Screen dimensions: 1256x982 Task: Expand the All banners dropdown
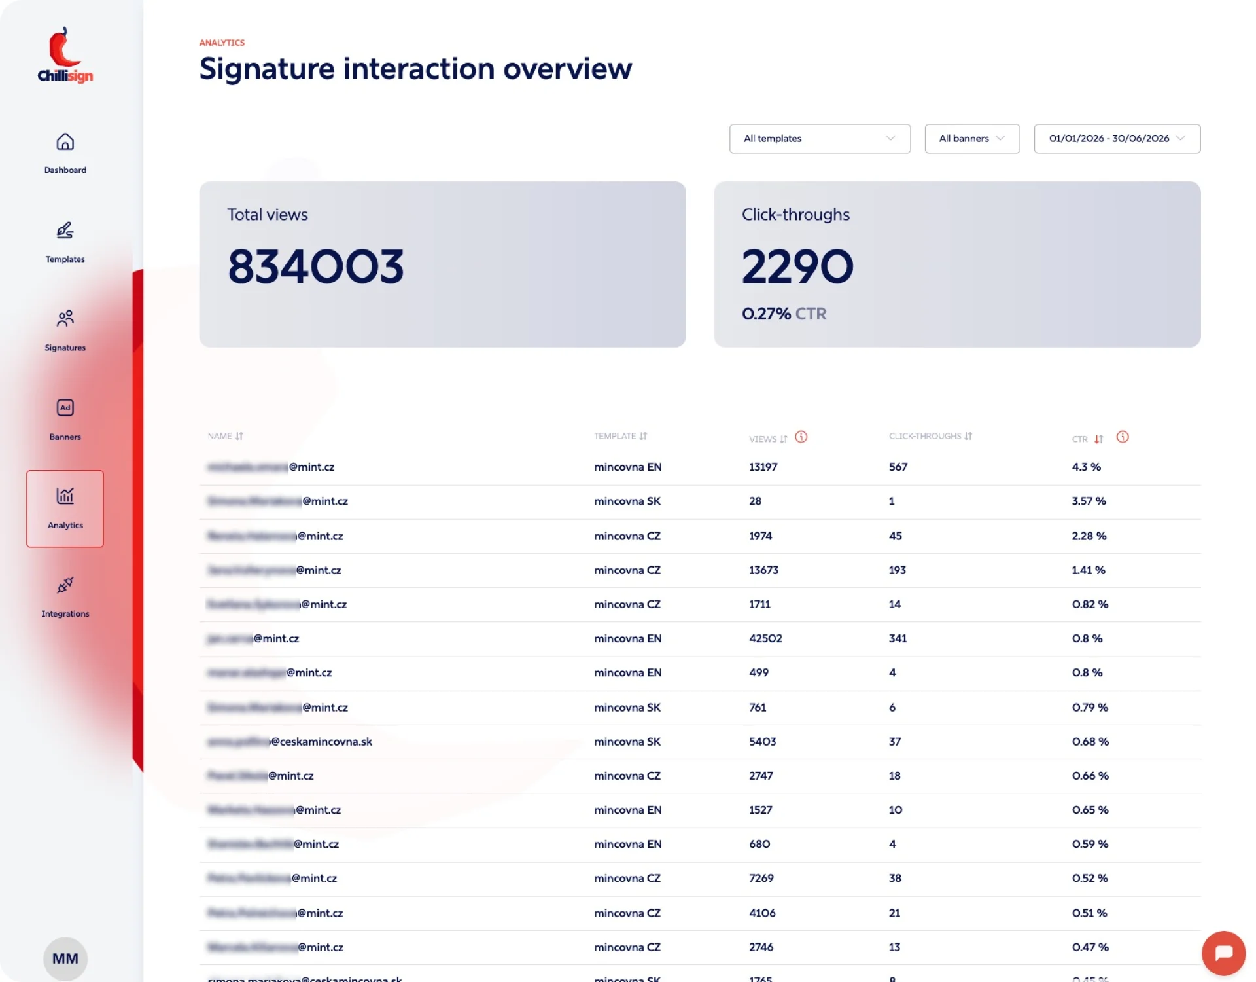coord(972,139)
